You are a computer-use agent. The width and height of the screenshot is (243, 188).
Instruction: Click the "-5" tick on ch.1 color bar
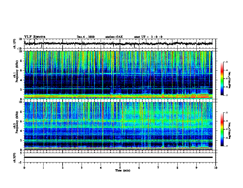[226, 79]
